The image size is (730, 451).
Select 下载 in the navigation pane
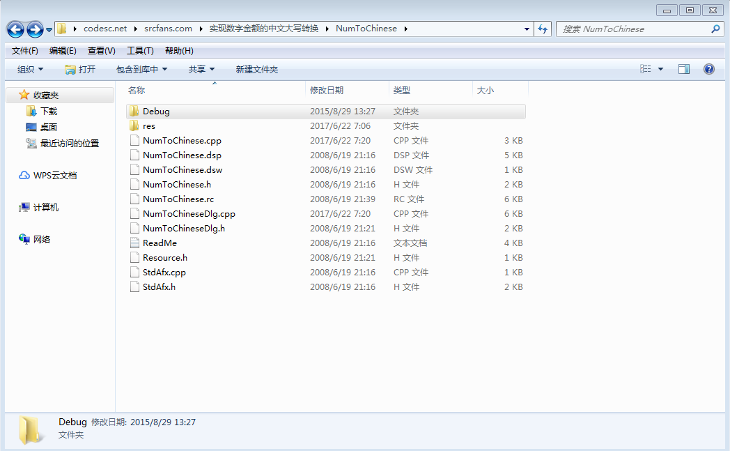(x=49, y=112)
